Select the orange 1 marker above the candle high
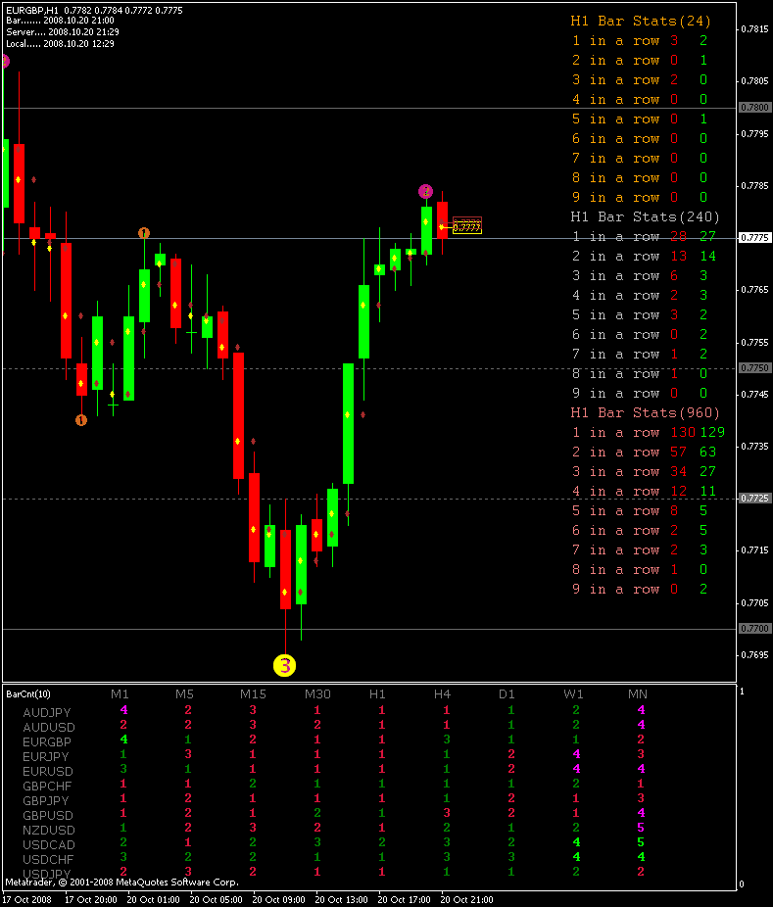This screenshot has height=907, width=773. click(x=144, y=233)
